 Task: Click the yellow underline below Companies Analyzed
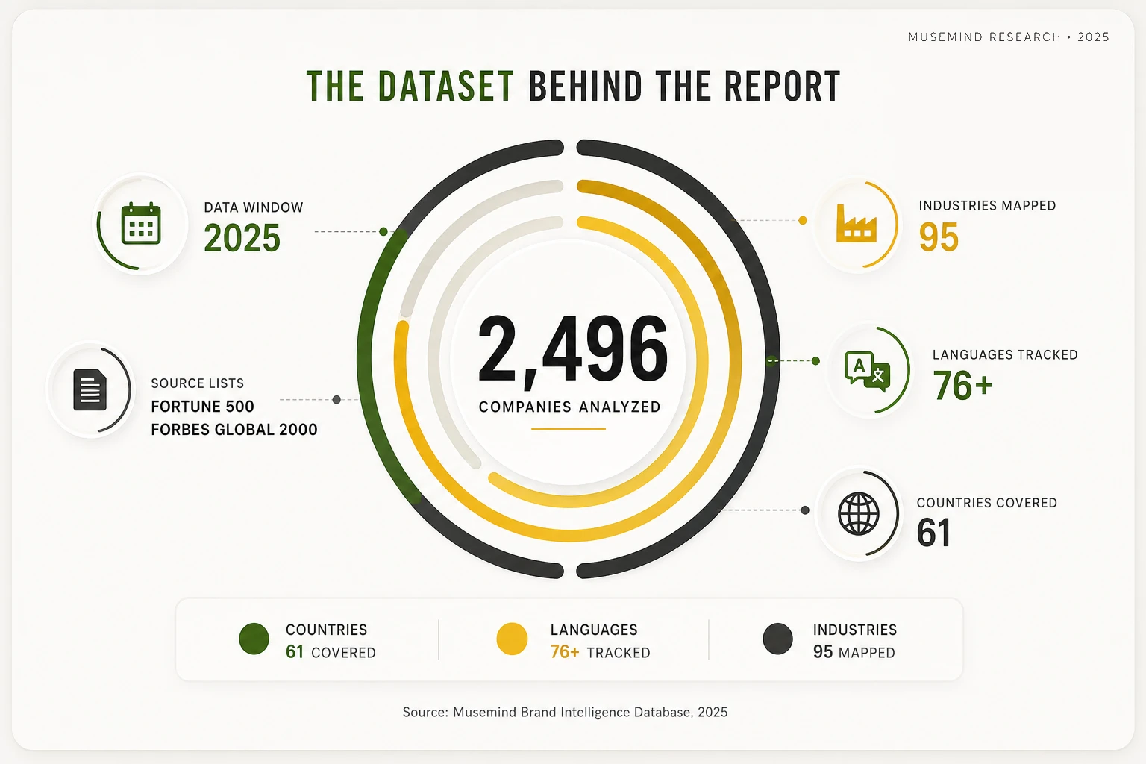click(x=569, y=429)
